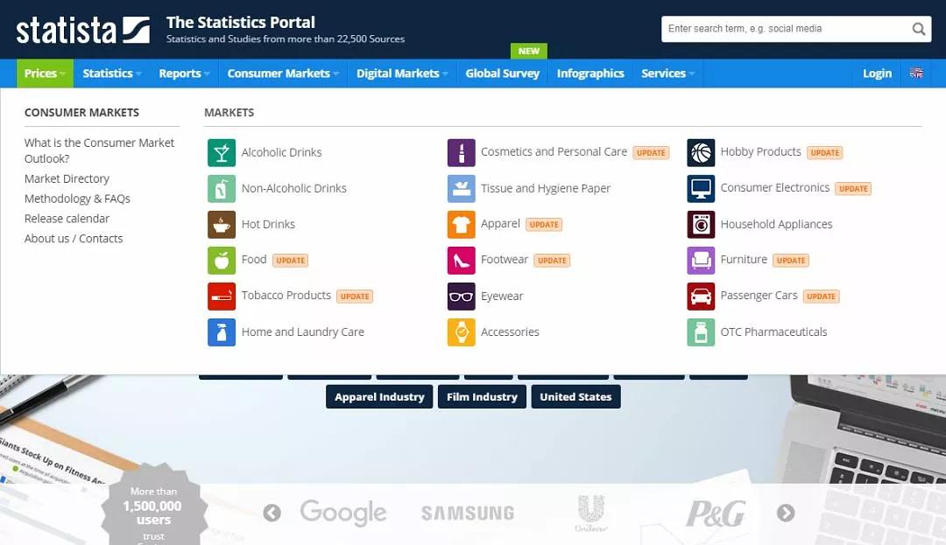Image resolution: width=946 pixels, height=545 pixels.
Task: Expand the Statistics dropdown menu
Action: point(111,73)
